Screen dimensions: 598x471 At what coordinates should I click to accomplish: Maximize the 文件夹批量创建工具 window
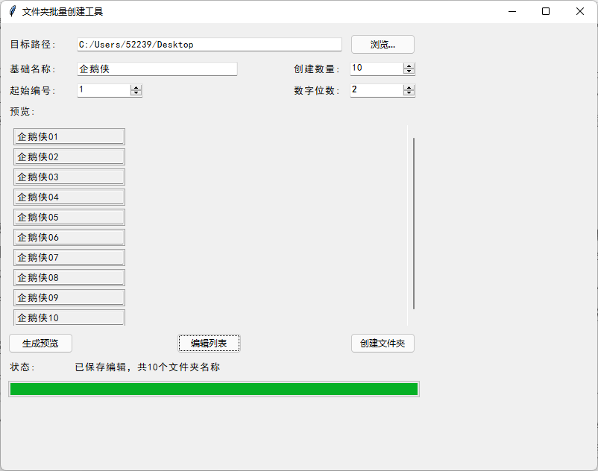click(546, 11)
